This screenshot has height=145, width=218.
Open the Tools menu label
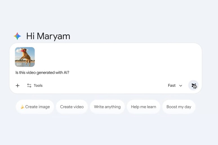point(38,85)
